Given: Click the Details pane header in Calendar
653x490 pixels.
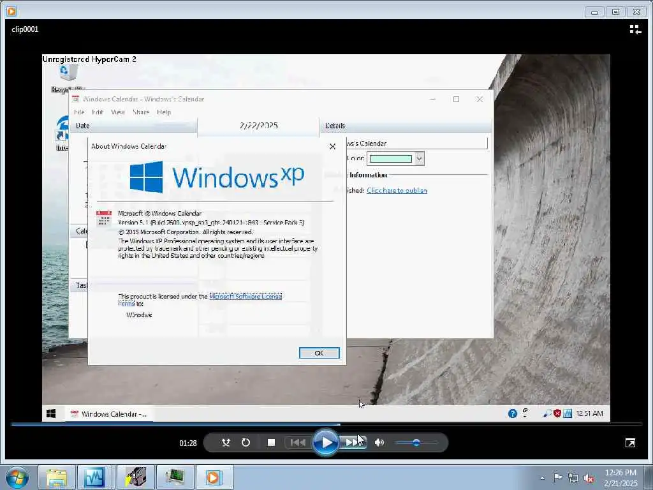Looking at the screenshot, I should point(406,126).
